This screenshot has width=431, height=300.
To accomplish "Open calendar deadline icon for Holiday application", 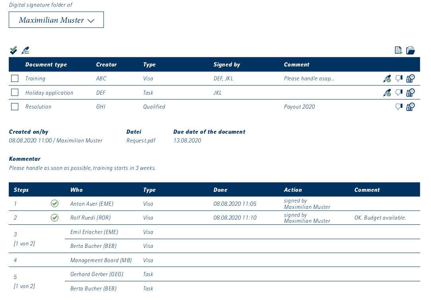I will 410,93.
